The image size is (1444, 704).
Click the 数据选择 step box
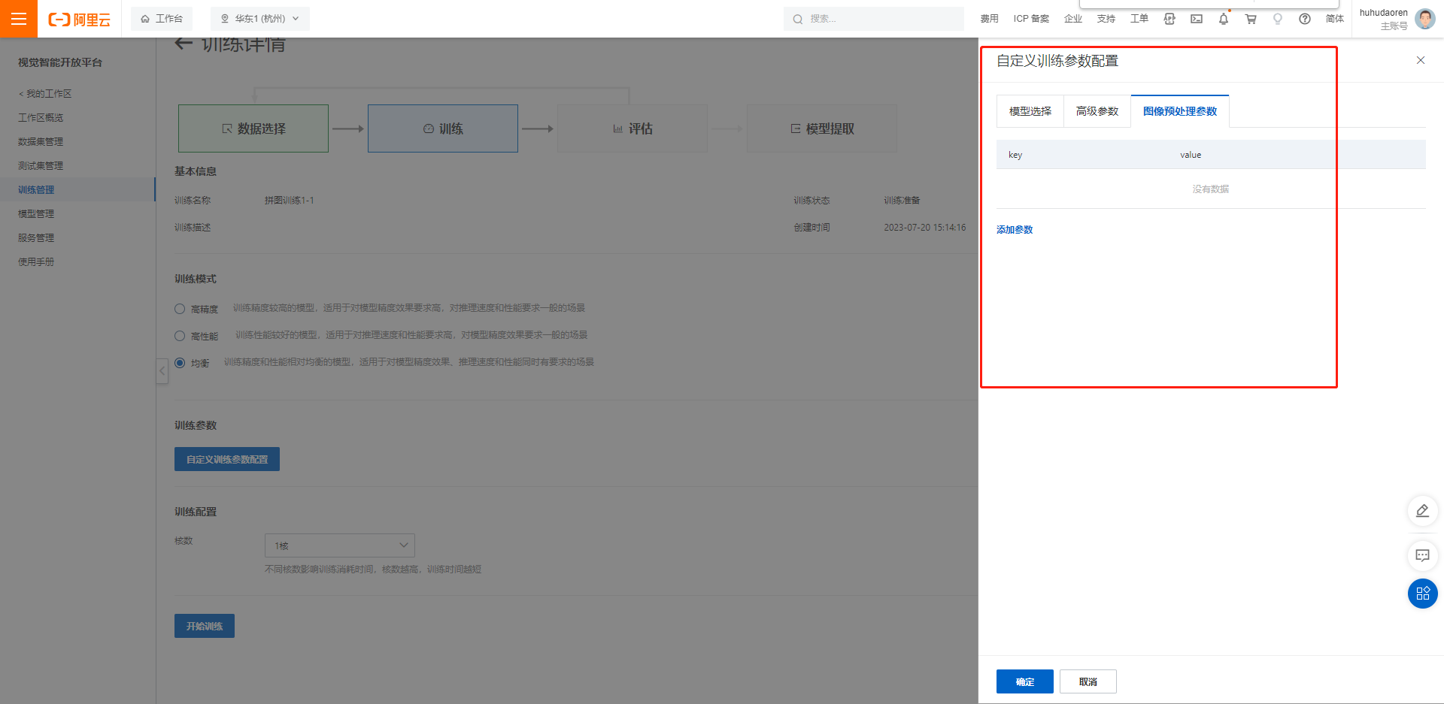pos(253,128)
